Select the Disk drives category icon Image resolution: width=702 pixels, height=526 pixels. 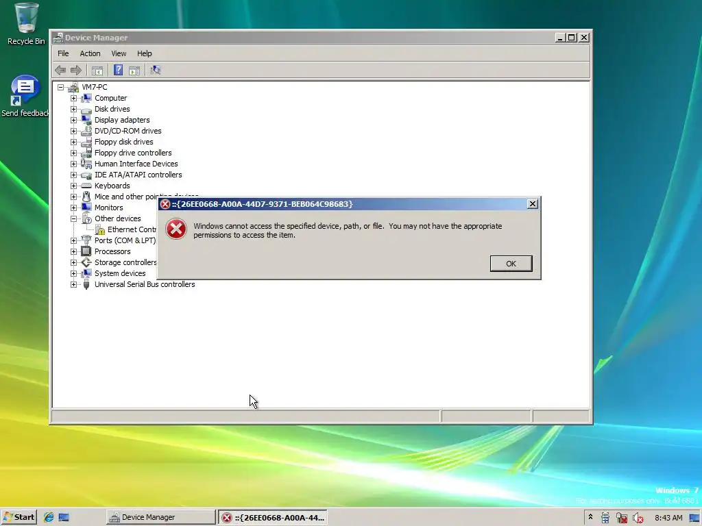coord(86,109)
